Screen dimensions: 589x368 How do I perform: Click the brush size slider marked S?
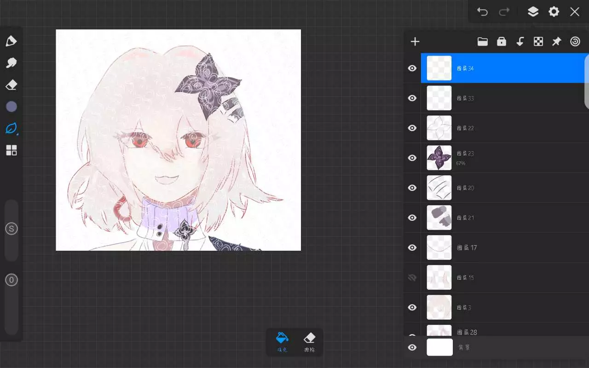click(x=11, y=229)
